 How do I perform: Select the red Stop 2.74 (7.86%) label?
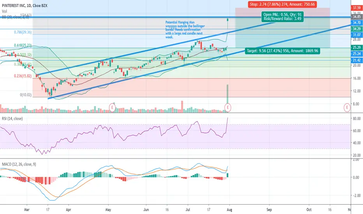[282, 4]
